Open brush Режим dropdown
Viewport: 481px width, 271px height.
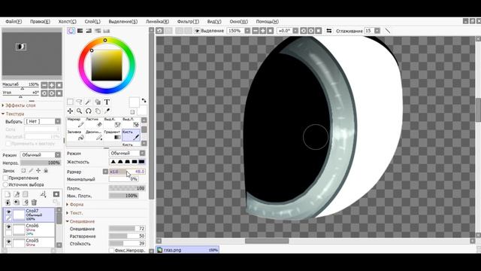(x=142, y=153)
